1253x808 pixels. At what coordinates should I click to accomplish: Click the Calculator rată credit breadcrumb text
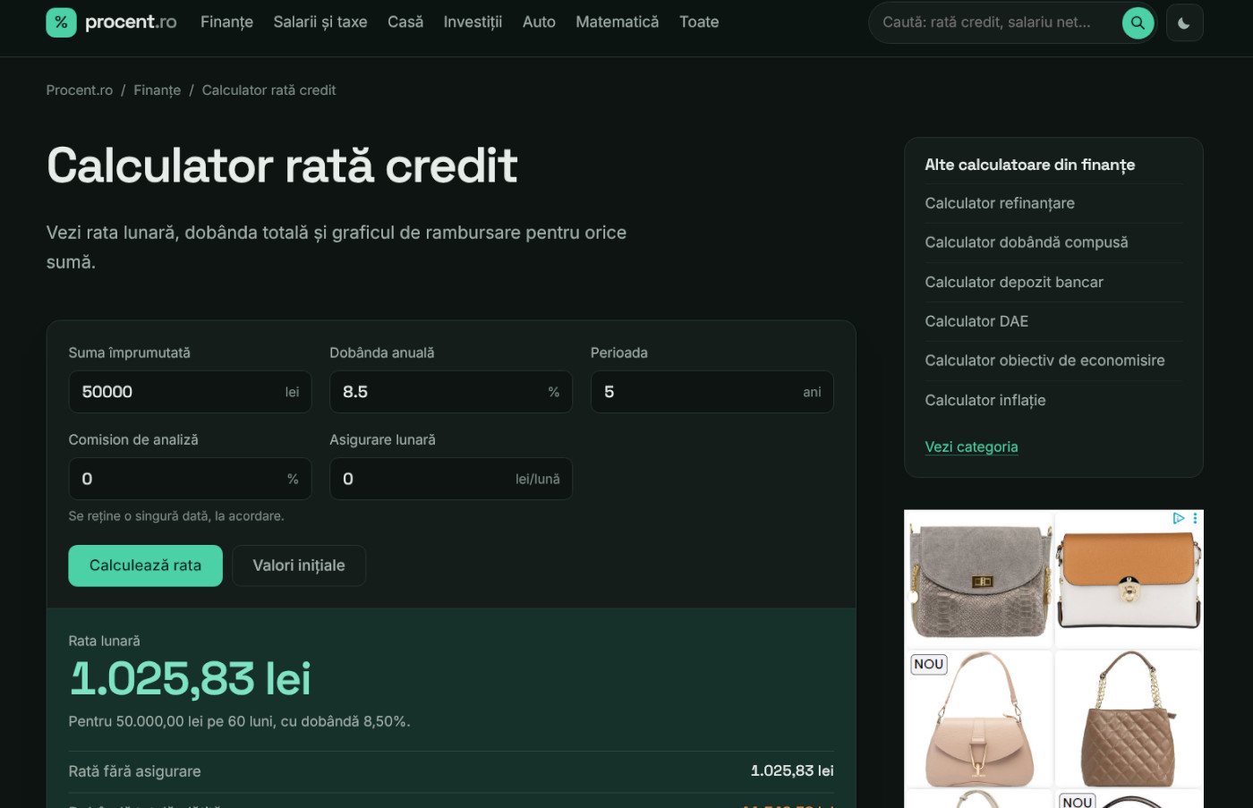(x=268, y=90)
